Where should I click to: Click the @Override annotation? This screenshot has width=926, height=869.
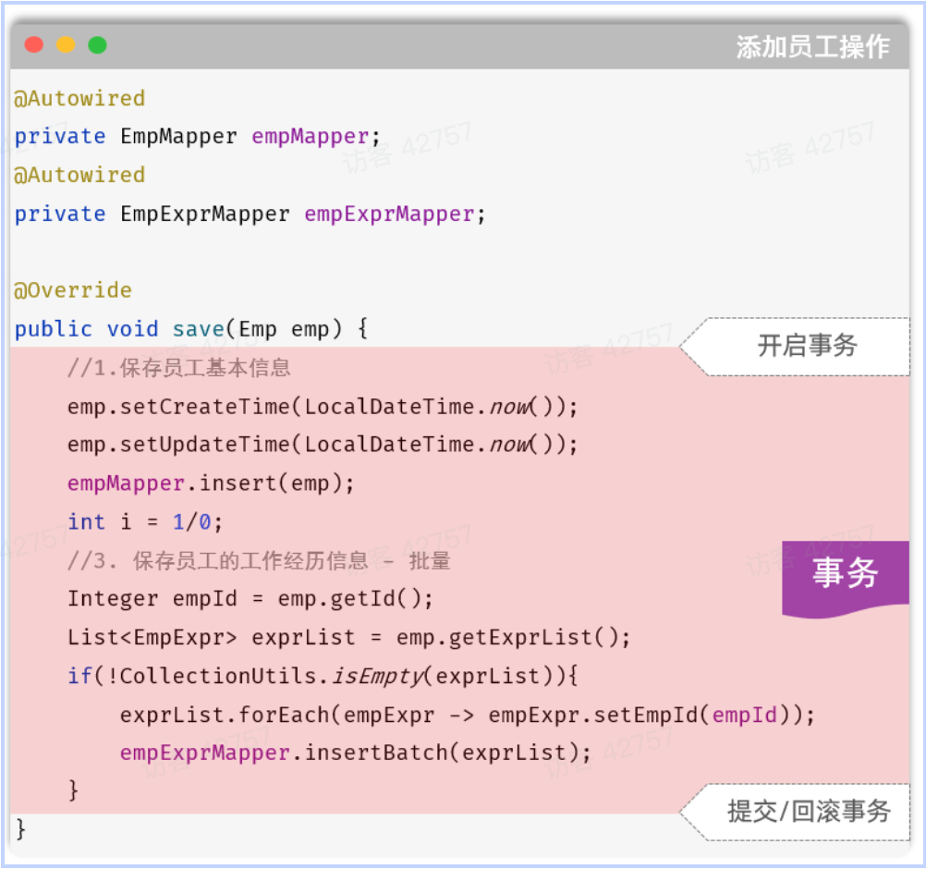tap(73, 290)
